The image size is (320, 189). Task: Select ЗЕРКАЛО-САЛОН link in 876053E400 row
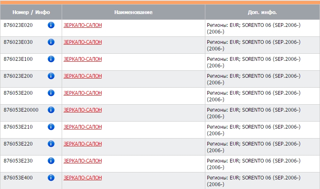click(x=83, y=178)
